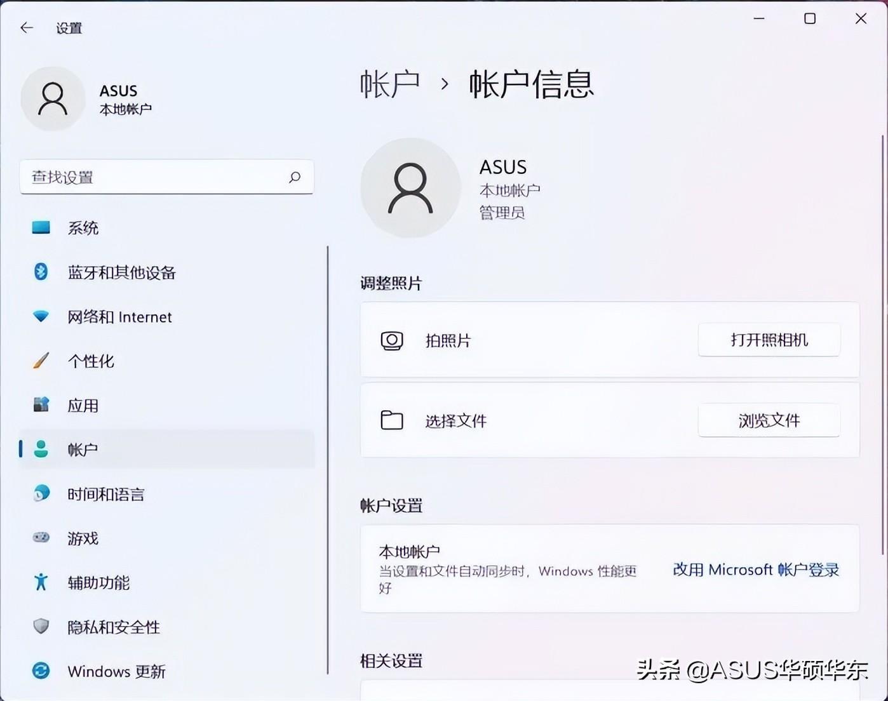Click the 应用 apps icon
The height and width of the screenshot is (701, 888).
tap(41, 405)
